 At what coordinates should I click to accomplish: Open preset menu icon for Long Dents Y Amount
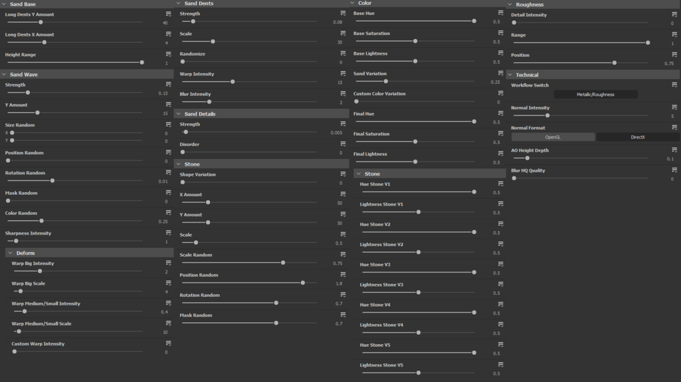(x=169, y=14)
